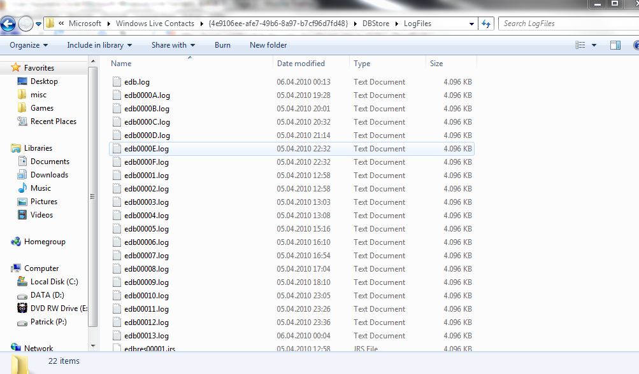The height and width of the screenshot is (374, 639).
Task: Select DBStore in the address breadcrumb
Action: click(x=376, y=24)
